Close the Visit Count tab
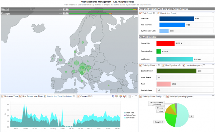215x132 pixels. click(154, 13)
